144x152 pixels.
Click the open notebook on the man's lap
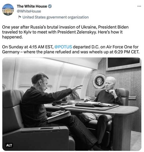[59, 117]
